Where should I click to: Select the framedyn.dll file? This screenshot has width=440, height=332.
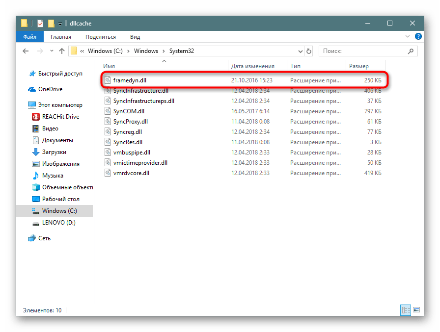130,79
